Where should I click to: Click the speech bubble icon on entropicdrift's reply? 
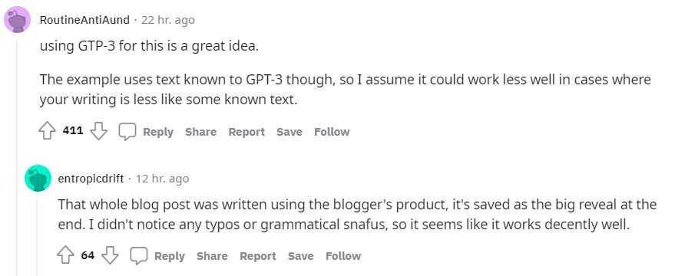139,256
